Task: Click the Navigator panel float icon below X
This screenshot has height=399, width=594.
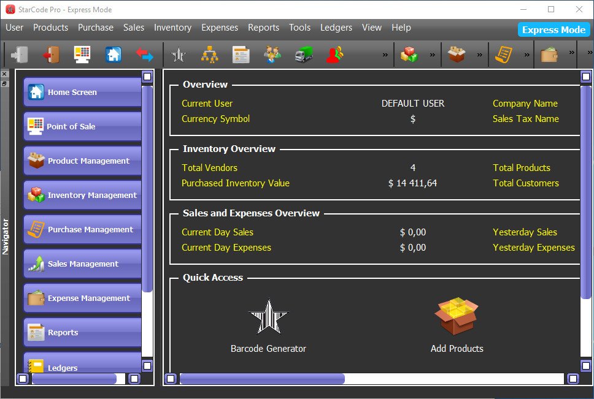Action: 4,83
